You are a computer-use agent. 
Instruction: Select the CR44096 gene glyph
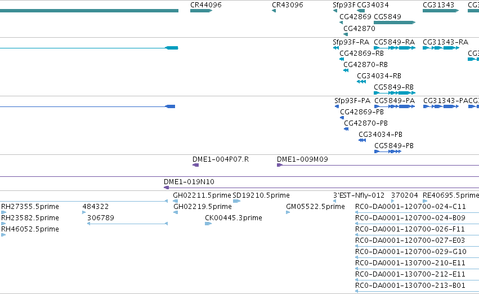coord(201,11)
